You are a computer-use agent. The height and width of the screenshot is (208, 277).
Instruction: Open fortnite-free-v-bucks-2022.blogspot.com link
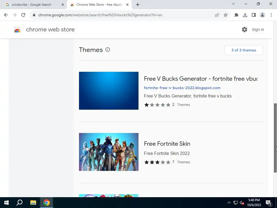click(x=182, y=88)
